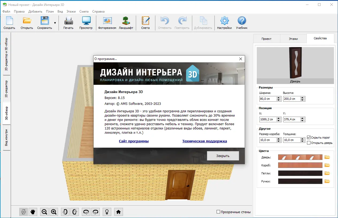Zoom out with the minus magnifier
Viewport: 338px width, 218px height.
(44, 212)
